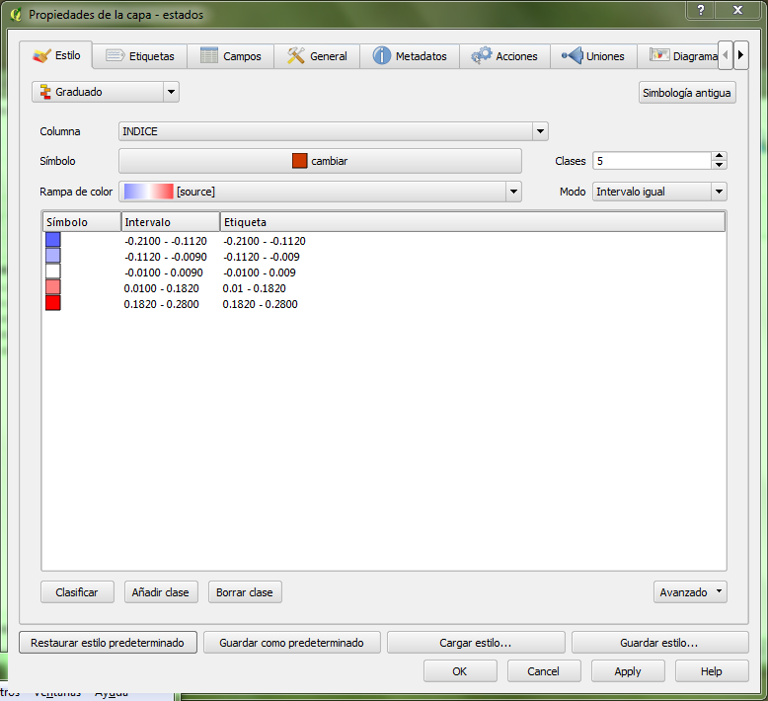Open the Uniones tab
768x701 pixels.
tap(593, 56)
